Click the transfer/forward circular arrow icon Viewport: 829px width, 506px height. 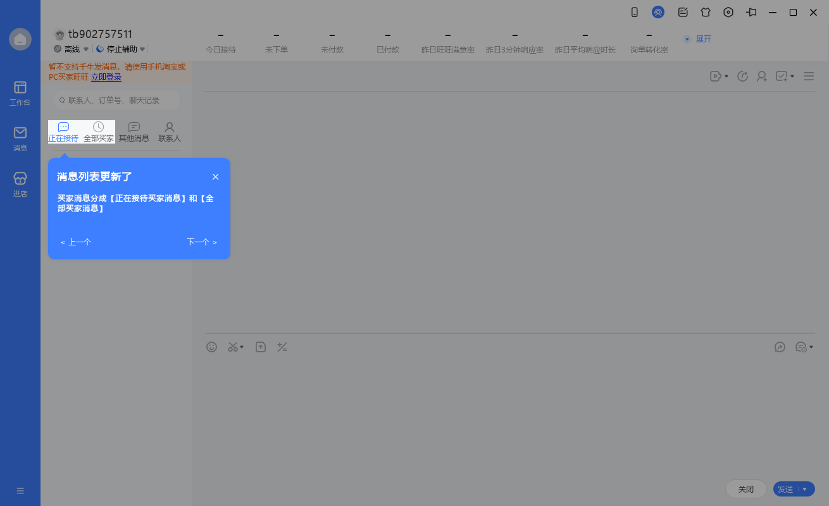point(743,76)
